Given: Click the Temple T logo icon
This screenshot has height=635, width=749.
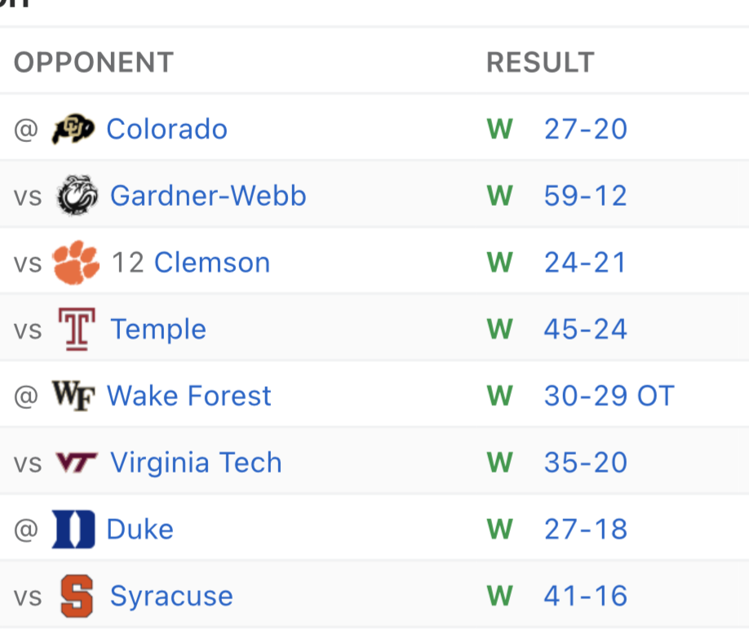Looking at the screenshot, I should pyautogui.click(x=77, y=329).
